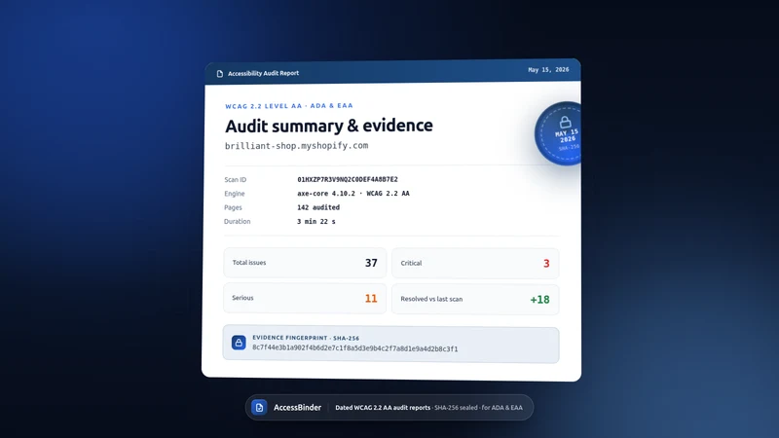Click the Accessibility Audit Report header title
Screen dimensions: 779x438
[x=263, y=73]
